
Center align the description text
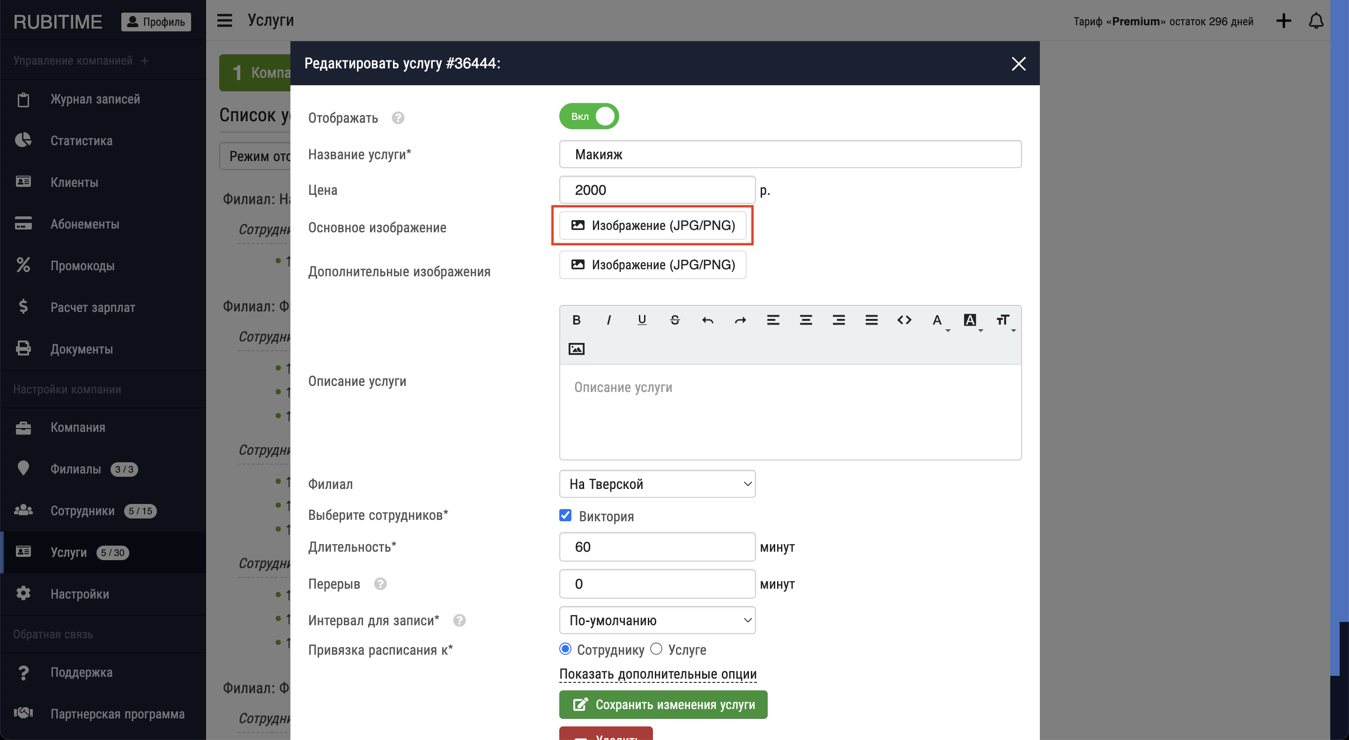click(806, 320)
